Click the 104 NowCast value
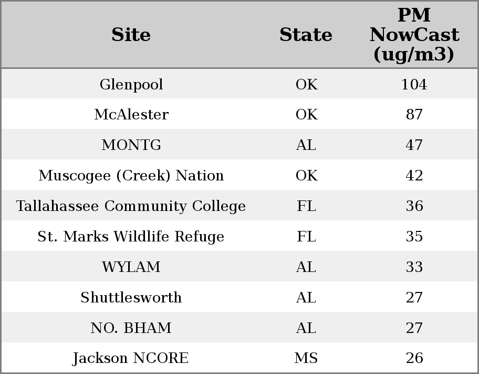The width and height of the screenshot is (479, 374). pyautogui.click(x=414, y=84)
